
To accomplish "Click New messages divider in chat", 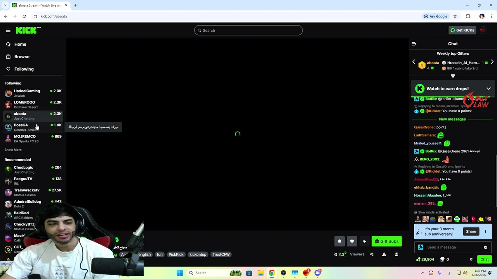I will tap(452, 119).
